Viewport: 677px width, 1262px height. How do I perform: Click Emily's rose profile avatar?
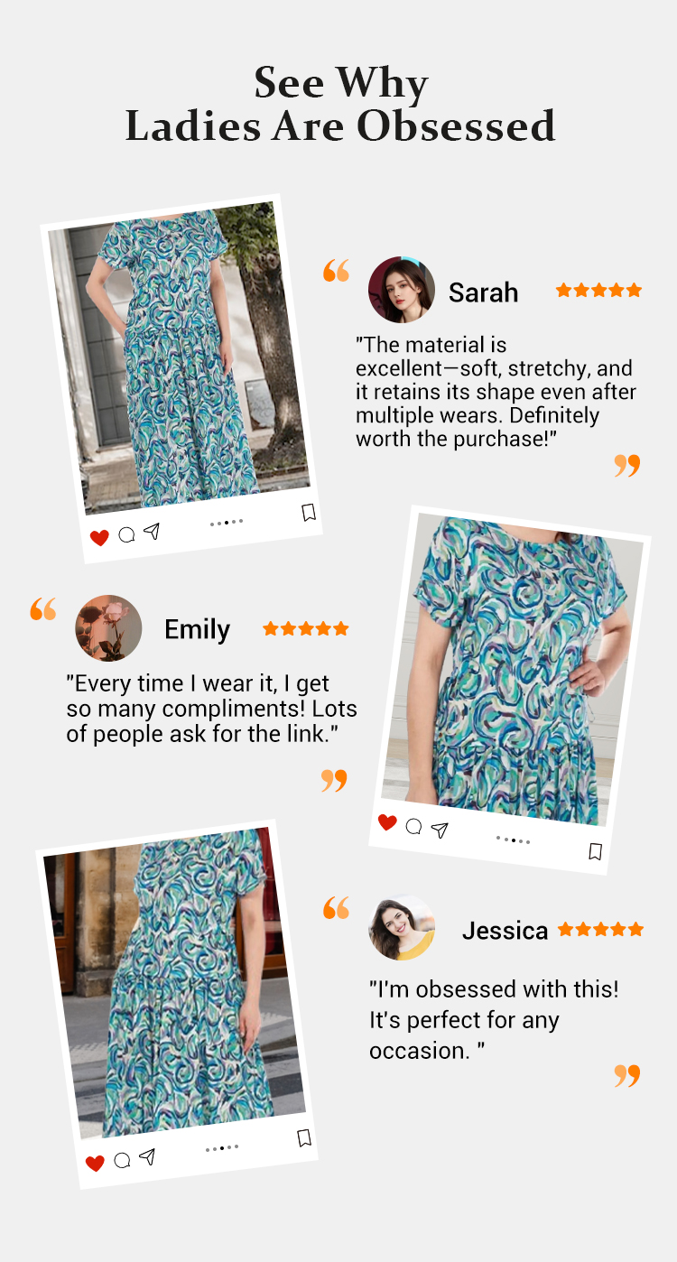pyautogui.click(x=108, y=628)
